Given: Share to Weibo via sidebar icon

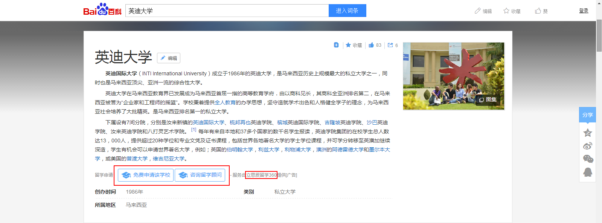Looking at the screenshot, I should tap(587, 146).
